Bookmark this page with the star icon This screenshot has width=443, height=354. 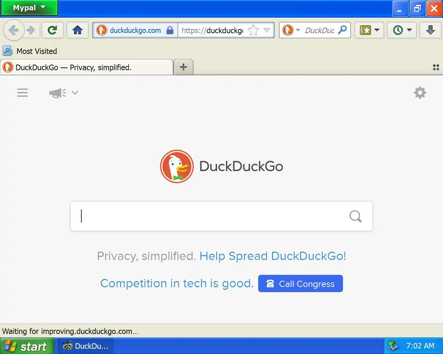tap(253, 30)
